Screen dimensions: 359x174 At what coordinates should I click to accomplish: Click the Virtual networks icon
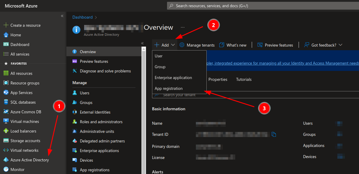[6, 151]
